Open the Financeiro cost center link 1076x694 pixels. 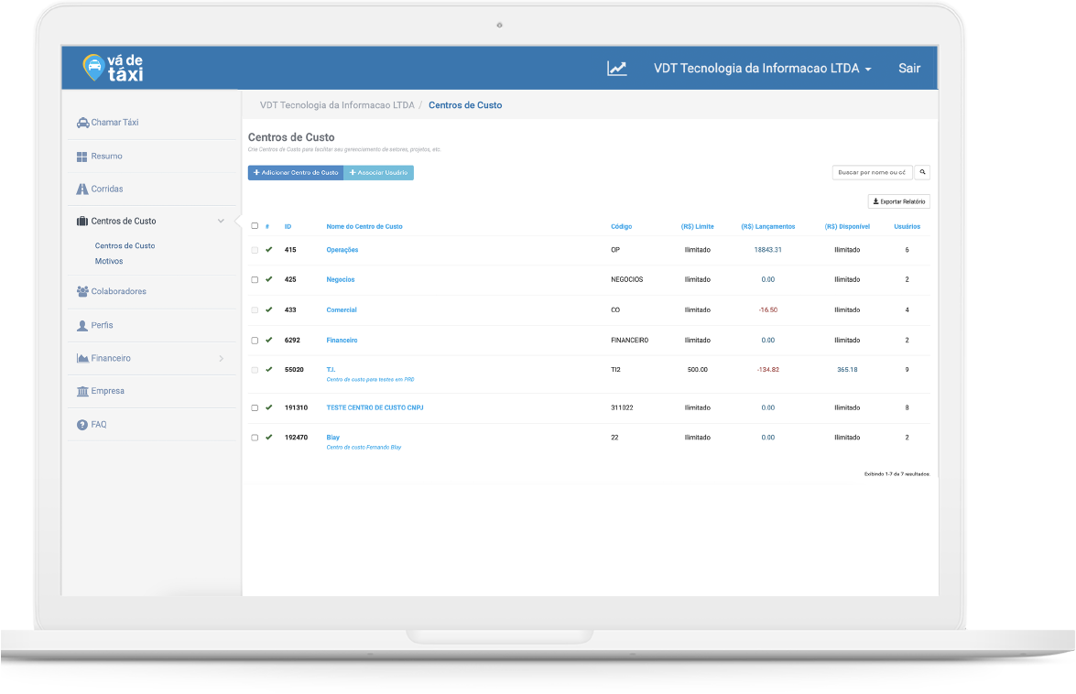pos(342,341)
